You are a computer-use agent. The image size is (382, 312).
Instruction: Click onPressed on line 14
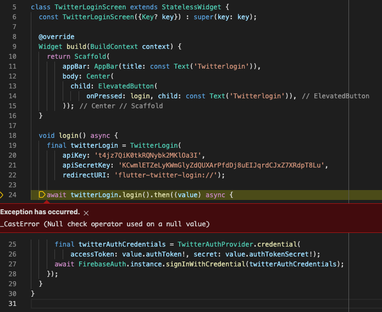[x=104, y=96]
